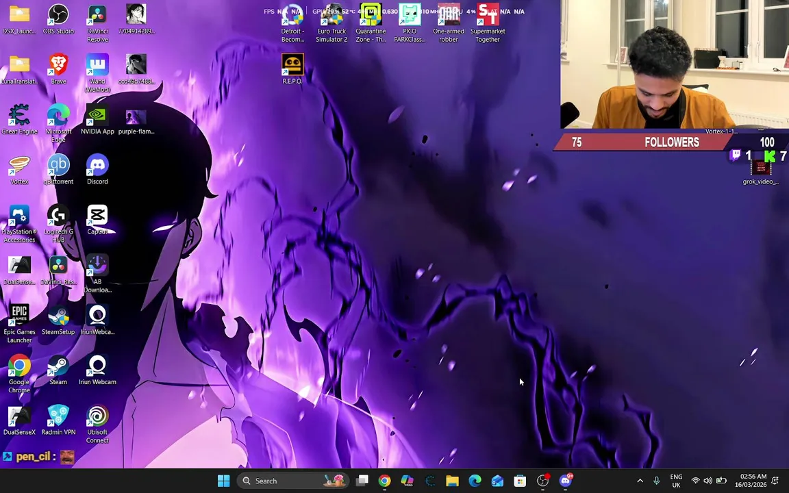This screenshot has height=493, width=789.
Task: Open the ENG UK language switcher
Action: (x=676, y=481)
